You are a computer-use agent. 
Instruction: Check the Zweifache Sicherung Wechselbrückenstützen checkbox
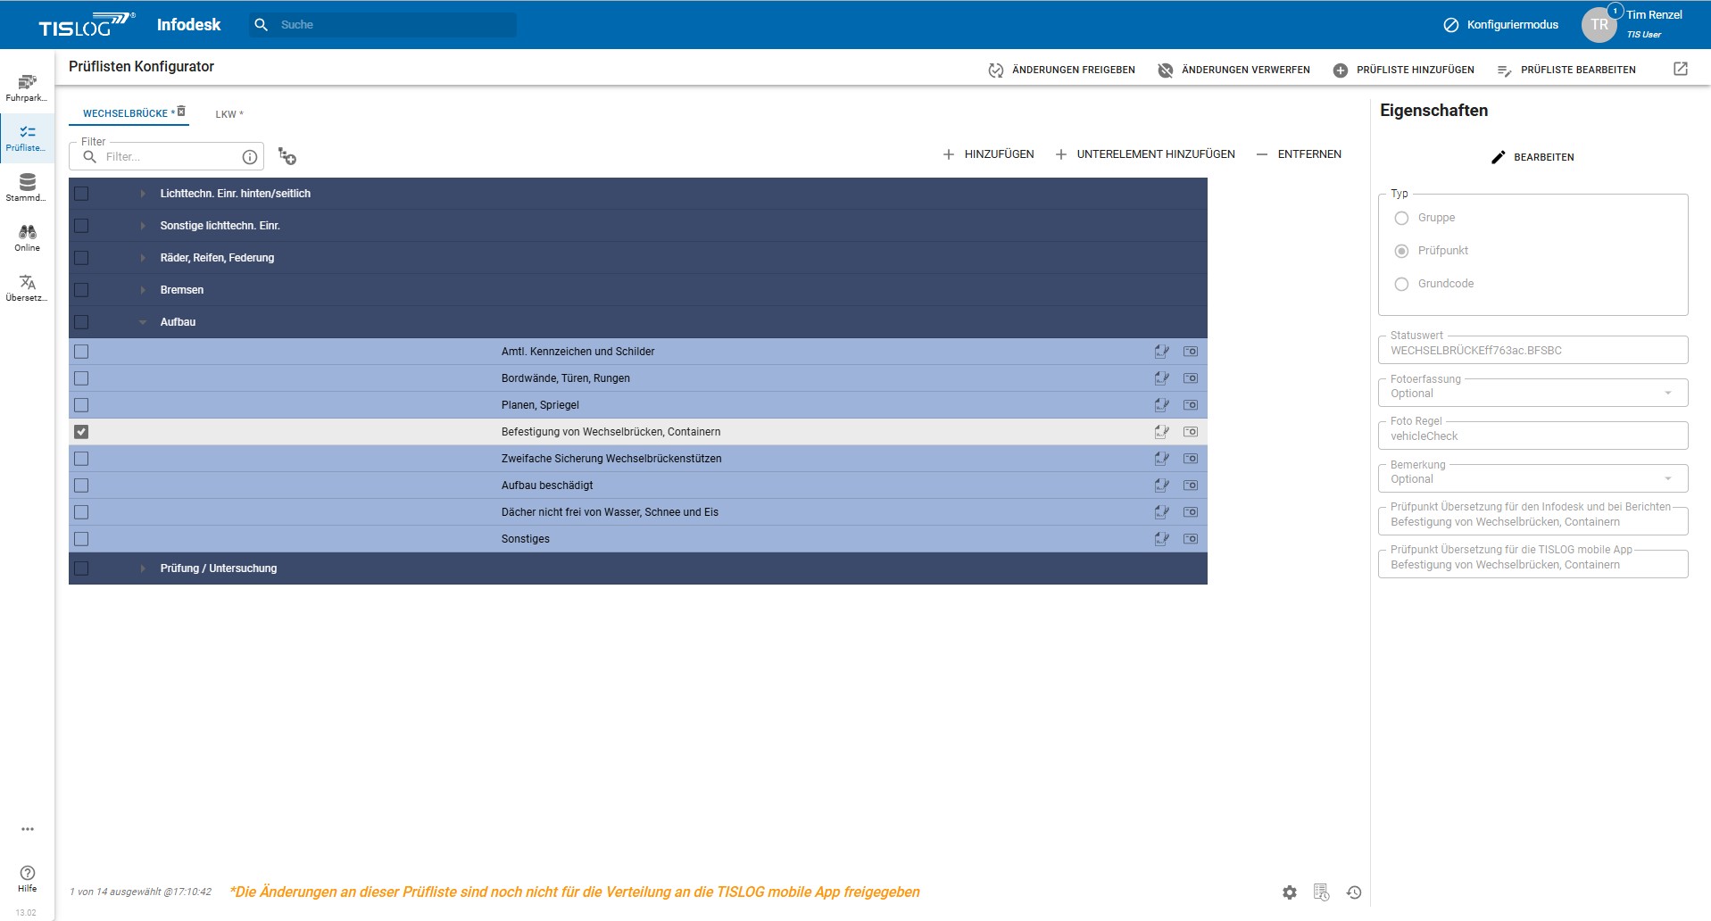click(x=81, y=459)
